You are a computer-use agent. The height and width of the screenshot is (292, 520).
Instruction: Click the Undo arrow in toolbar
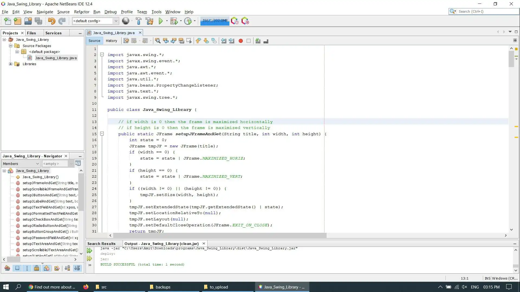[51, 21]
